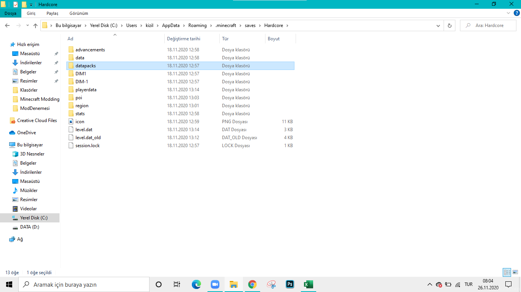
Task: Open Creative Cloud Files in sidebar
Action: coord(37,121)
